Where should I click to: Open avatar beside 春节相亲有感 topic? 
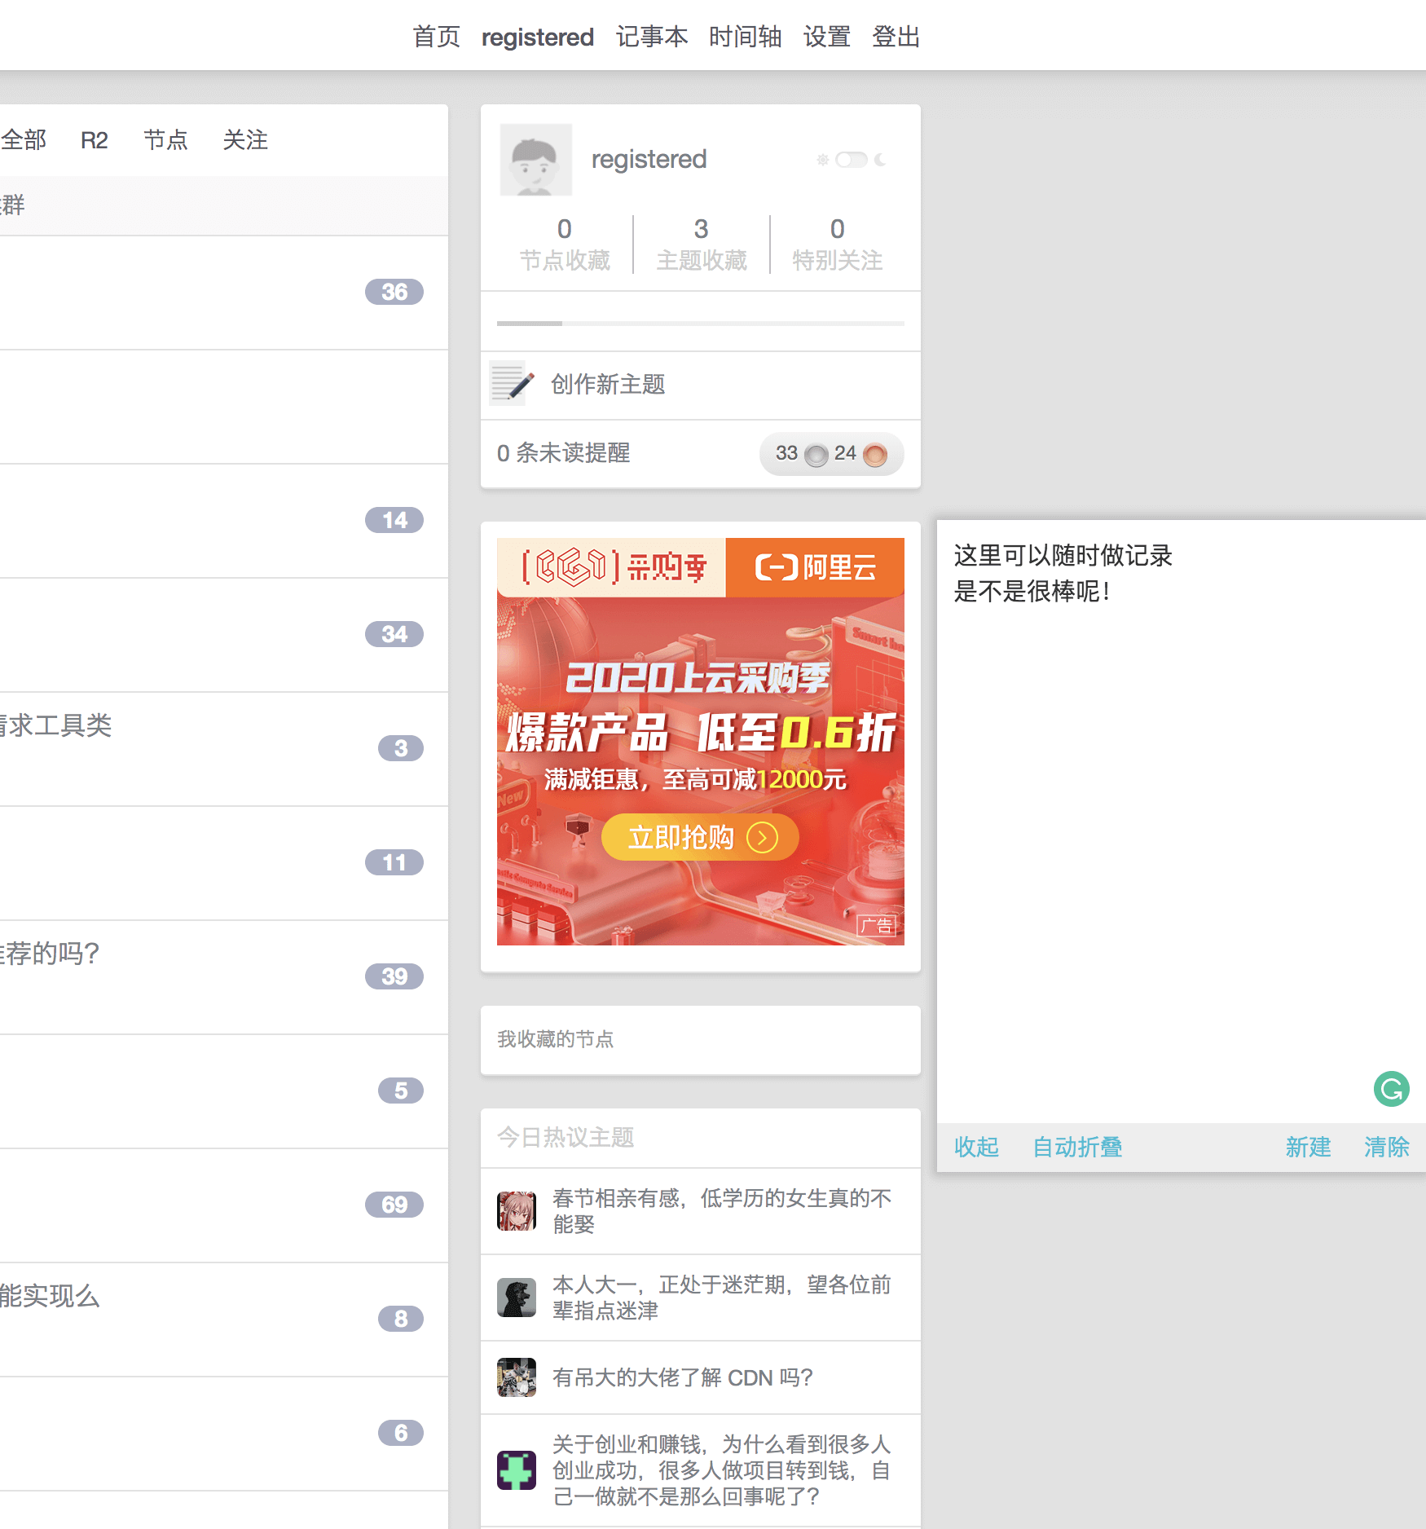click(517, 1211)
